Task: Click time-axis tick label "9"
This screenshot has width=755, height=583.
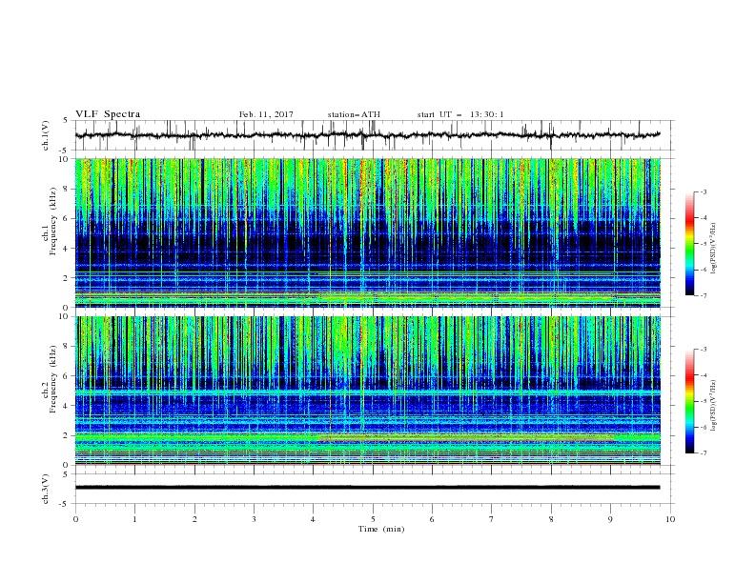Action: click(x=610, y=519)
